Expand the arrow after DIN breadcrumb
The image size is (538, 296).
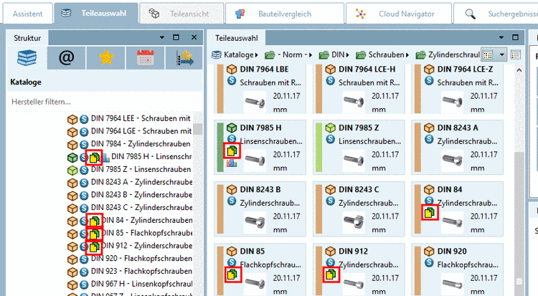(347, 55)
